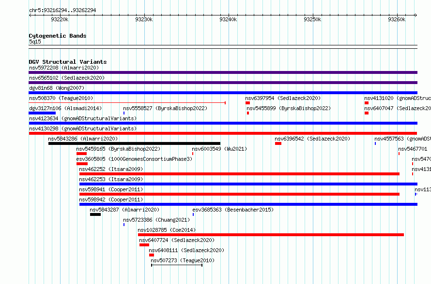431x284 pixels.
Task: Click the ruler's right arrow end
Action: (x=416, y=15)
